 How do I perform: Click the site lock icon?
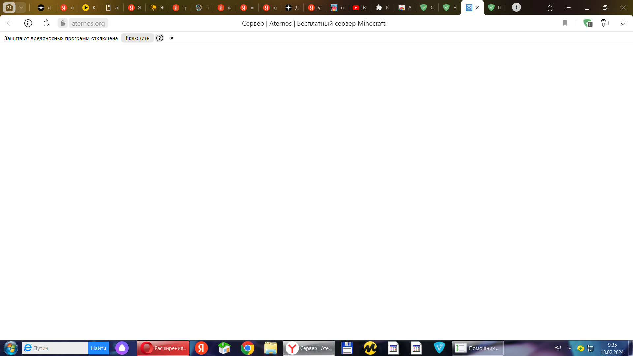click(63, 23)
